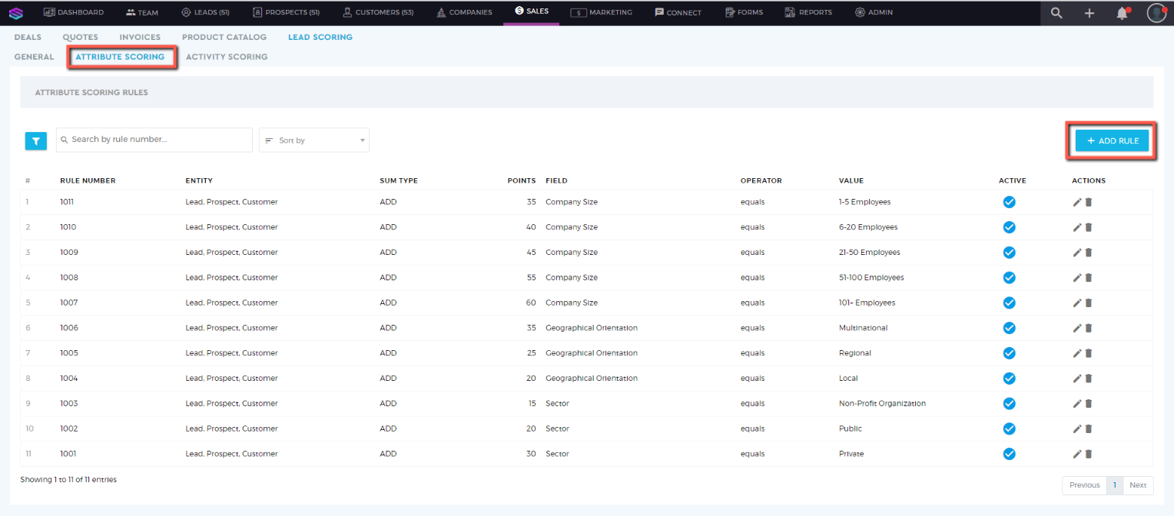Viewport: 1174px width, 516px height.
Task: Edit rule 1006 with pencil icon
Action: click(1077, 328)
